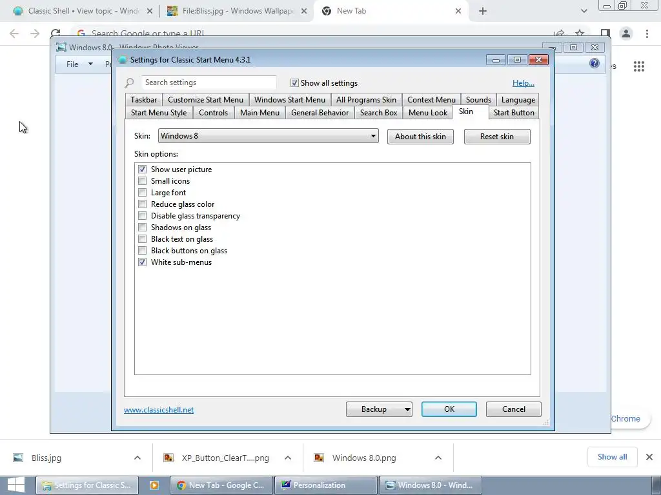Screen dimensions: 661x495
Task: Click the Classic Start Menu shell title icon
Action: (122, 60)
